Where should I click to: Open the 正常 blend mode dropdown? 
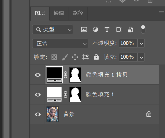[x=60, y=43]
